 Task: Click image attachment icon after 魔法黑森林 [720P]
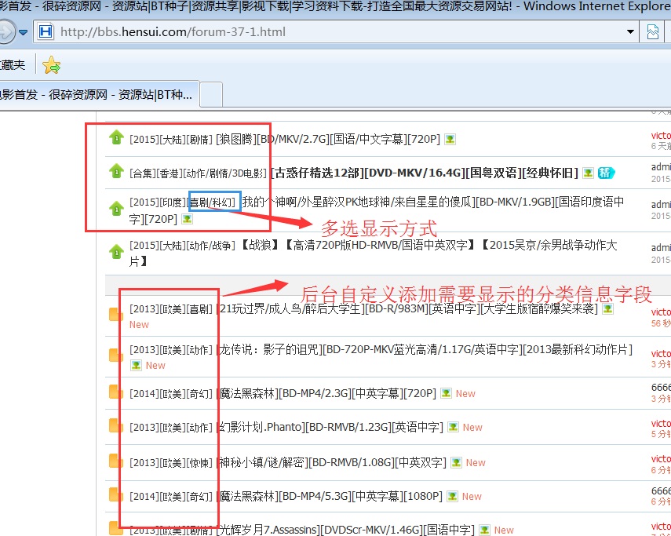(446, 393)
